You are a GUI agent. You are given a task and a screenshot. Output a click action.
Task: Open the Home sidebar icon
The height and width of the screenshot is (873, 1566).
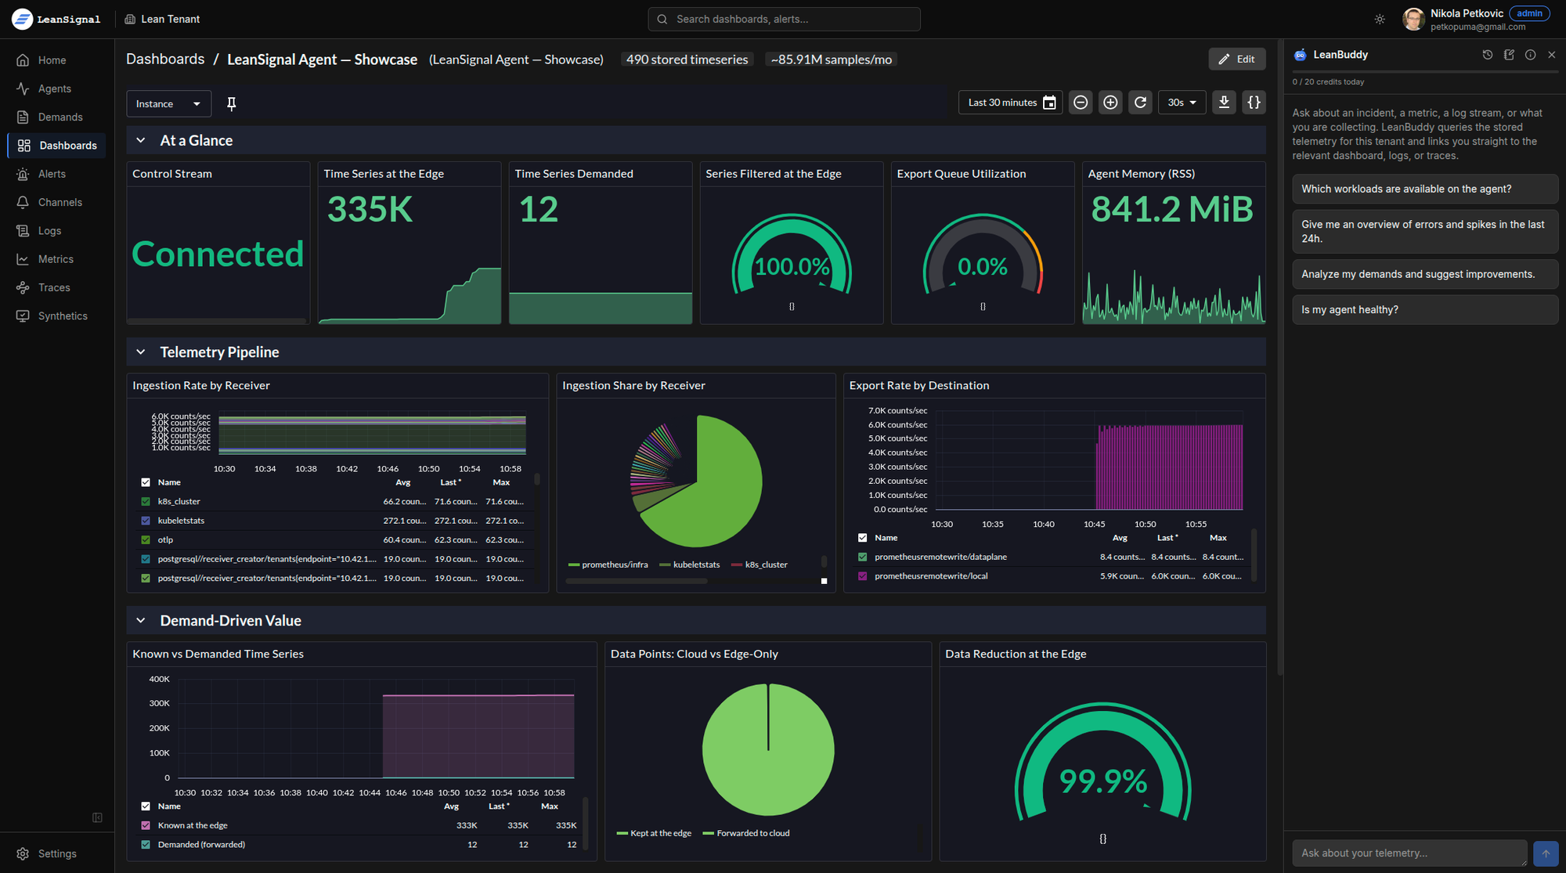point(23,60)
